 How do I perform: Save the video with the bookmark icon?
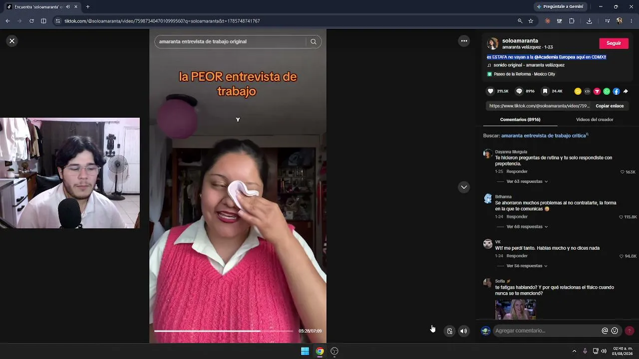pyautogui.click(x=545, y=91)
